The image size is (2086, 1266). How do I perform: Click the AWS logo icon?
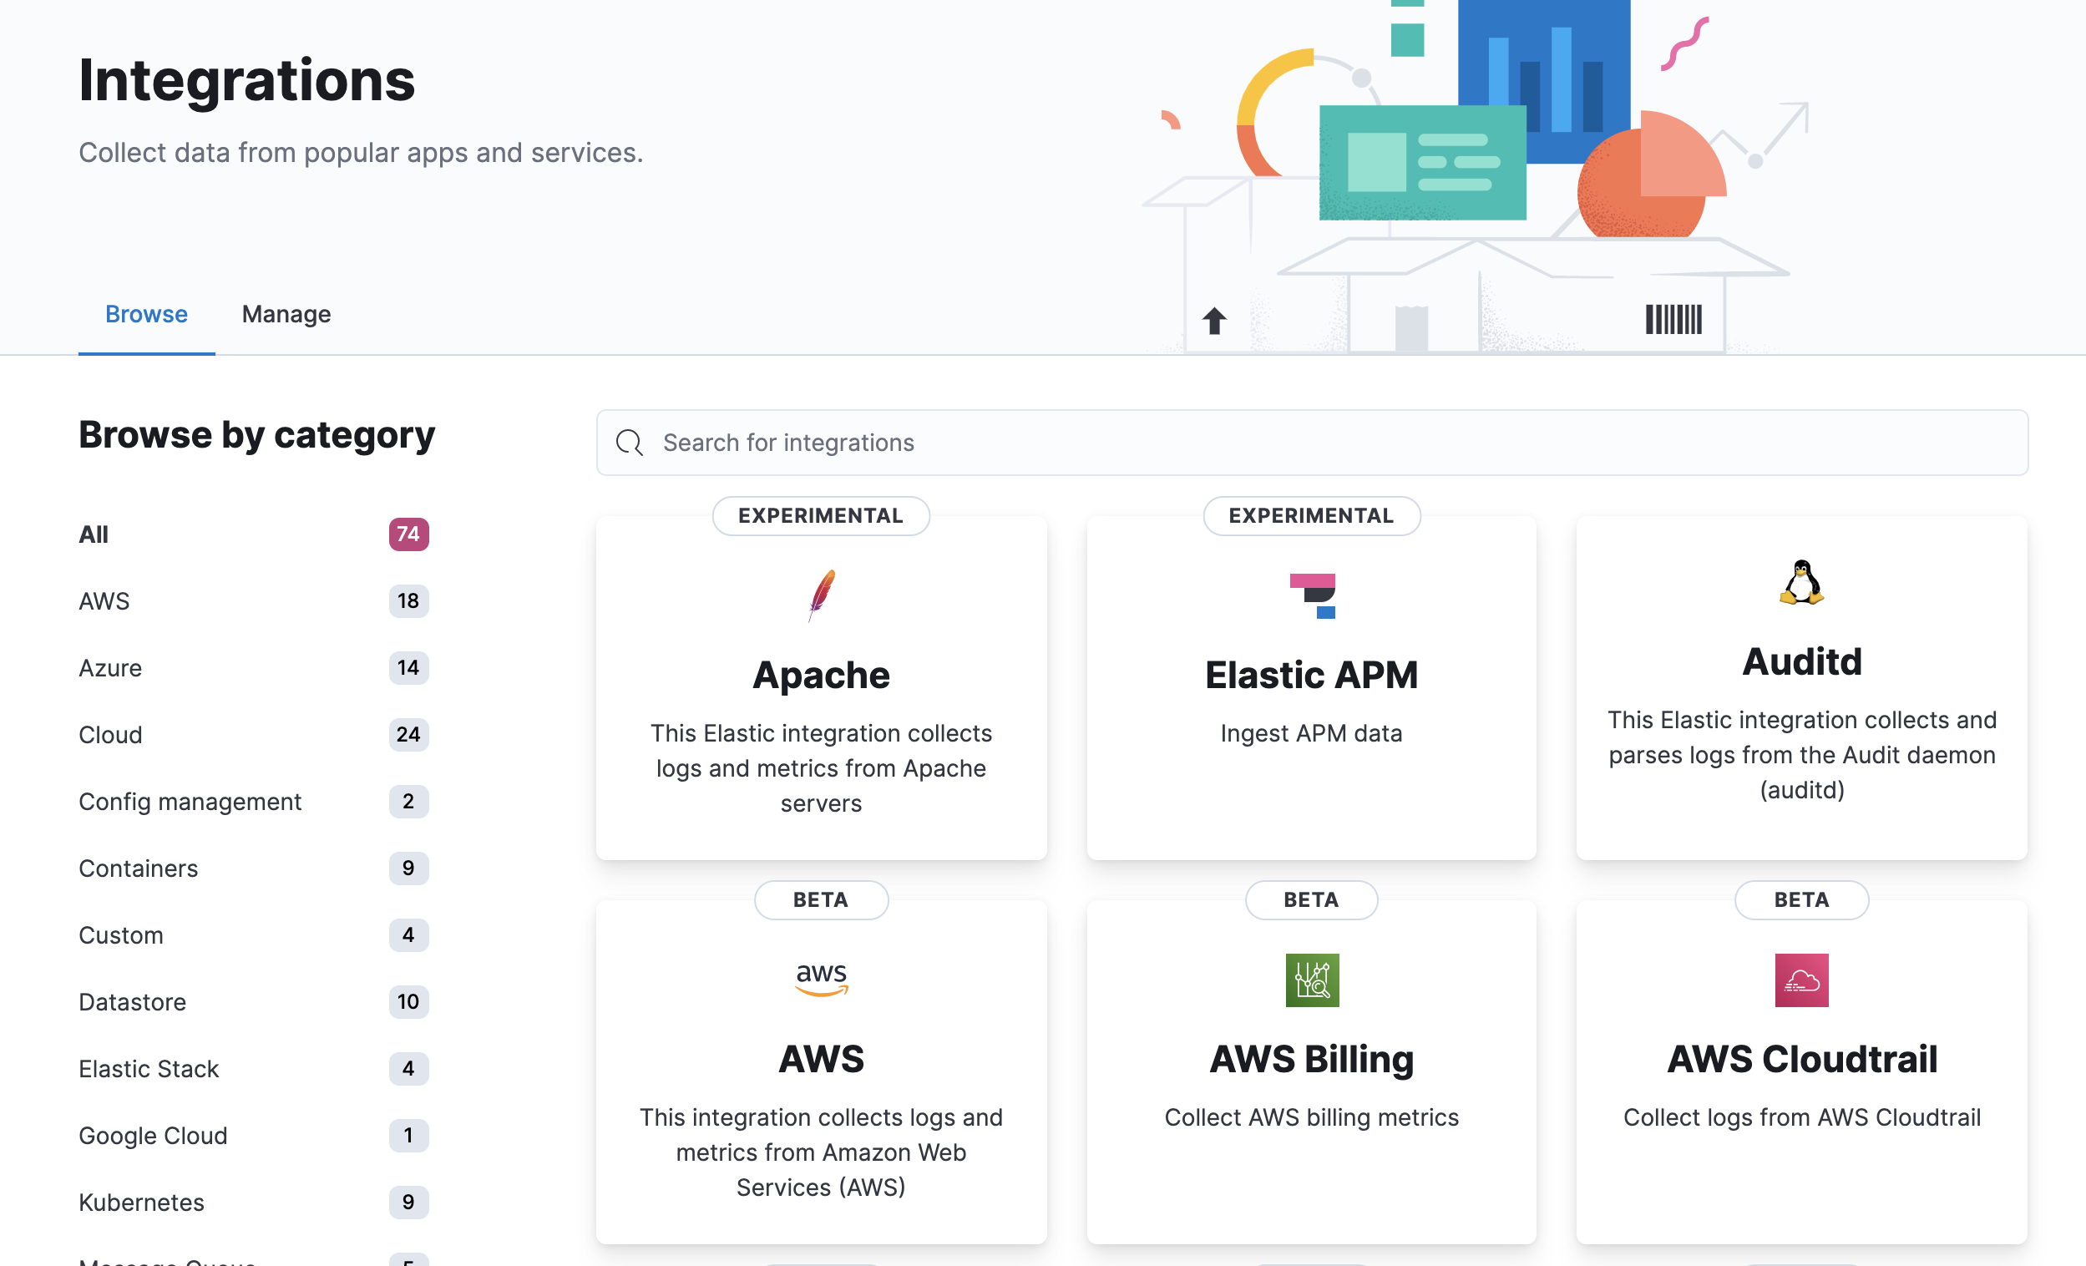(820, 979)
